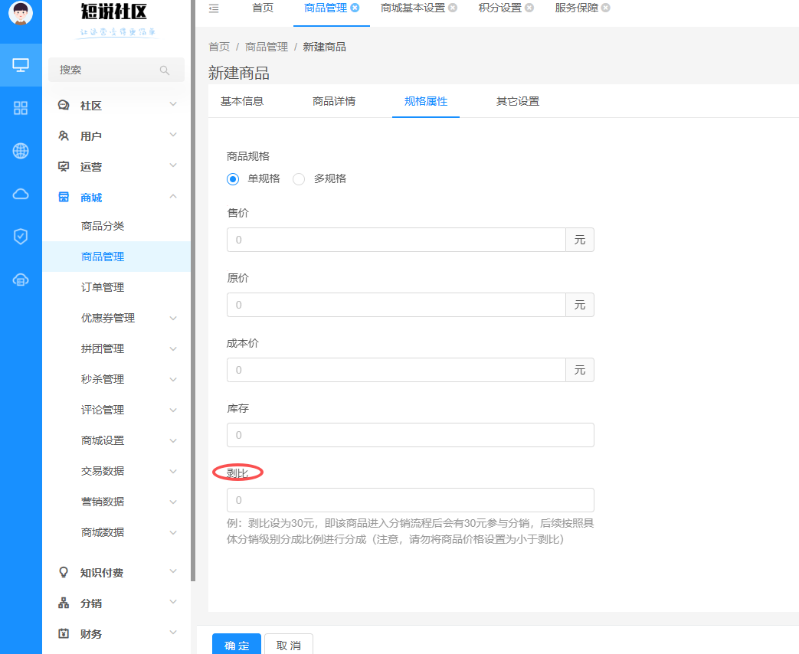Image resolution: width=799 pixels, height=654 pixels.
Task: Focus the 库存 stock input
Action: point(410,436)
